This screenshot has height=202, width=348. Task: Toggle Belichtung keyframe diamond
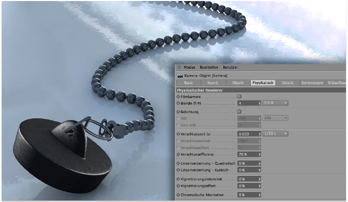point(178,112)
